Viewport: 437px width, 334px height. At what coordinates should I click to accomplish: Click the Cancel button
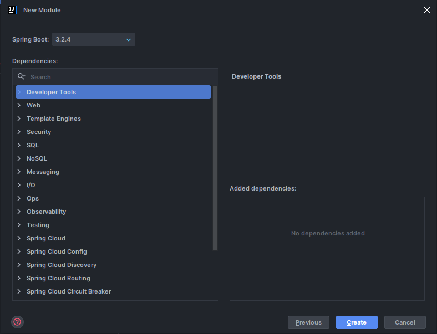405,322
